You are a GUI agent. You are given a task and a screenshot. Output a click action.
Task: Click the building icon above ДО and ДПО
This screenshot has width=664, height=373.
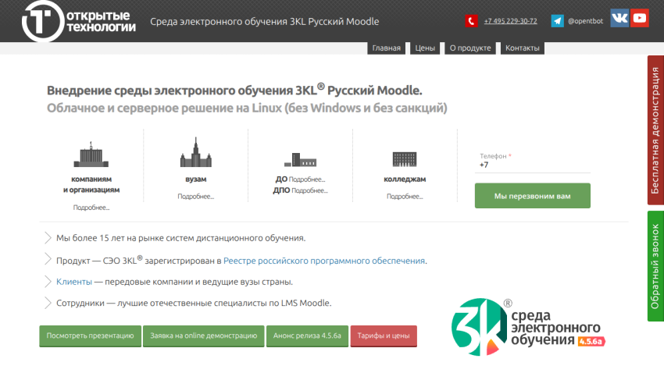pyautogui.click(x=300, y=160)
